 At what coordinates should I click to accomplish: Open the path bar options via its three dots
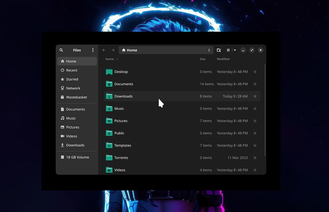pos(209,50)
